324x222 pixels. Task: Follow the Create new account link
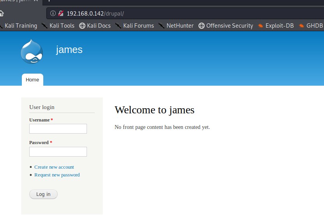[x=54, y=167]
